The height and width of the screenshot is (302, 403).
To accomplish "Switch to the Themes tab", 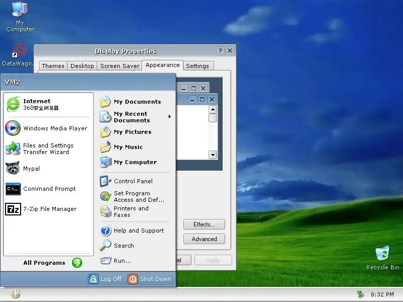I will (x=53, y=66).
